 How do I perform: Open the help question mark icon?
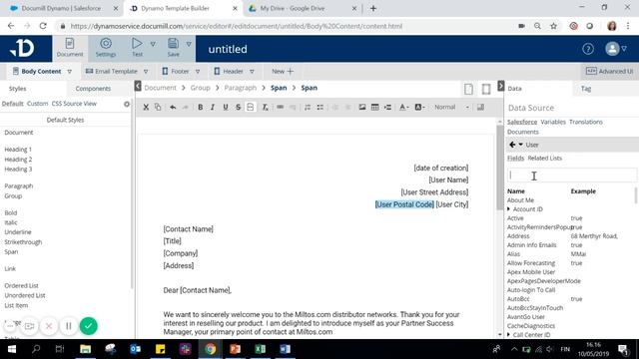click(588, 49)
